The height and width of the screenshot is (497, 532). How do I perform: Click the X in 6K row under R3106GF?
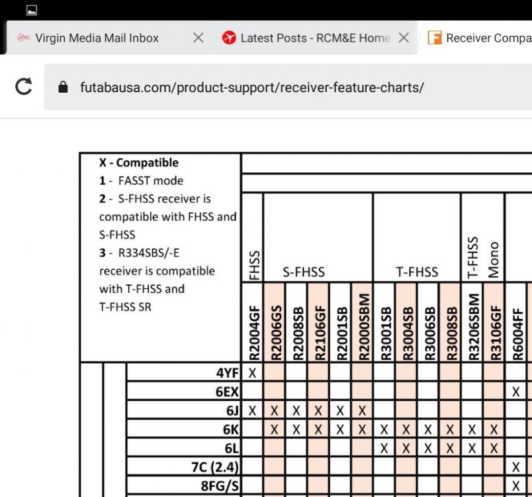tap(494, 429)
